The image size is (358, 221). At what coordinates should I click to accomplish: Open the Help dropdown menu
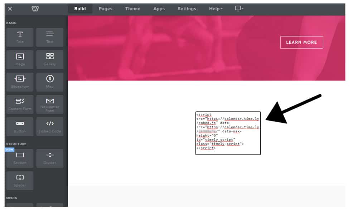click(x=215, y=9)
